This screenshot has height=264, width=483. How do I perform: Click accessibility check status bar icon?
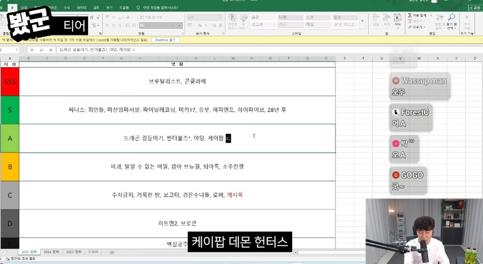point(8,259)
